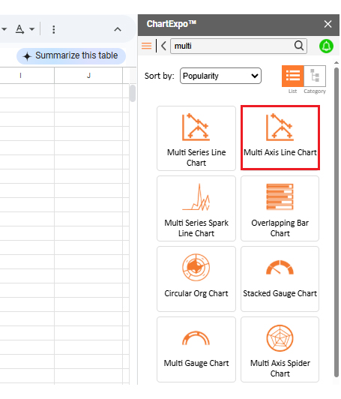The image size is (341, 399).
Task: Open the Circular Org Chart
Action: click(196, 279)
